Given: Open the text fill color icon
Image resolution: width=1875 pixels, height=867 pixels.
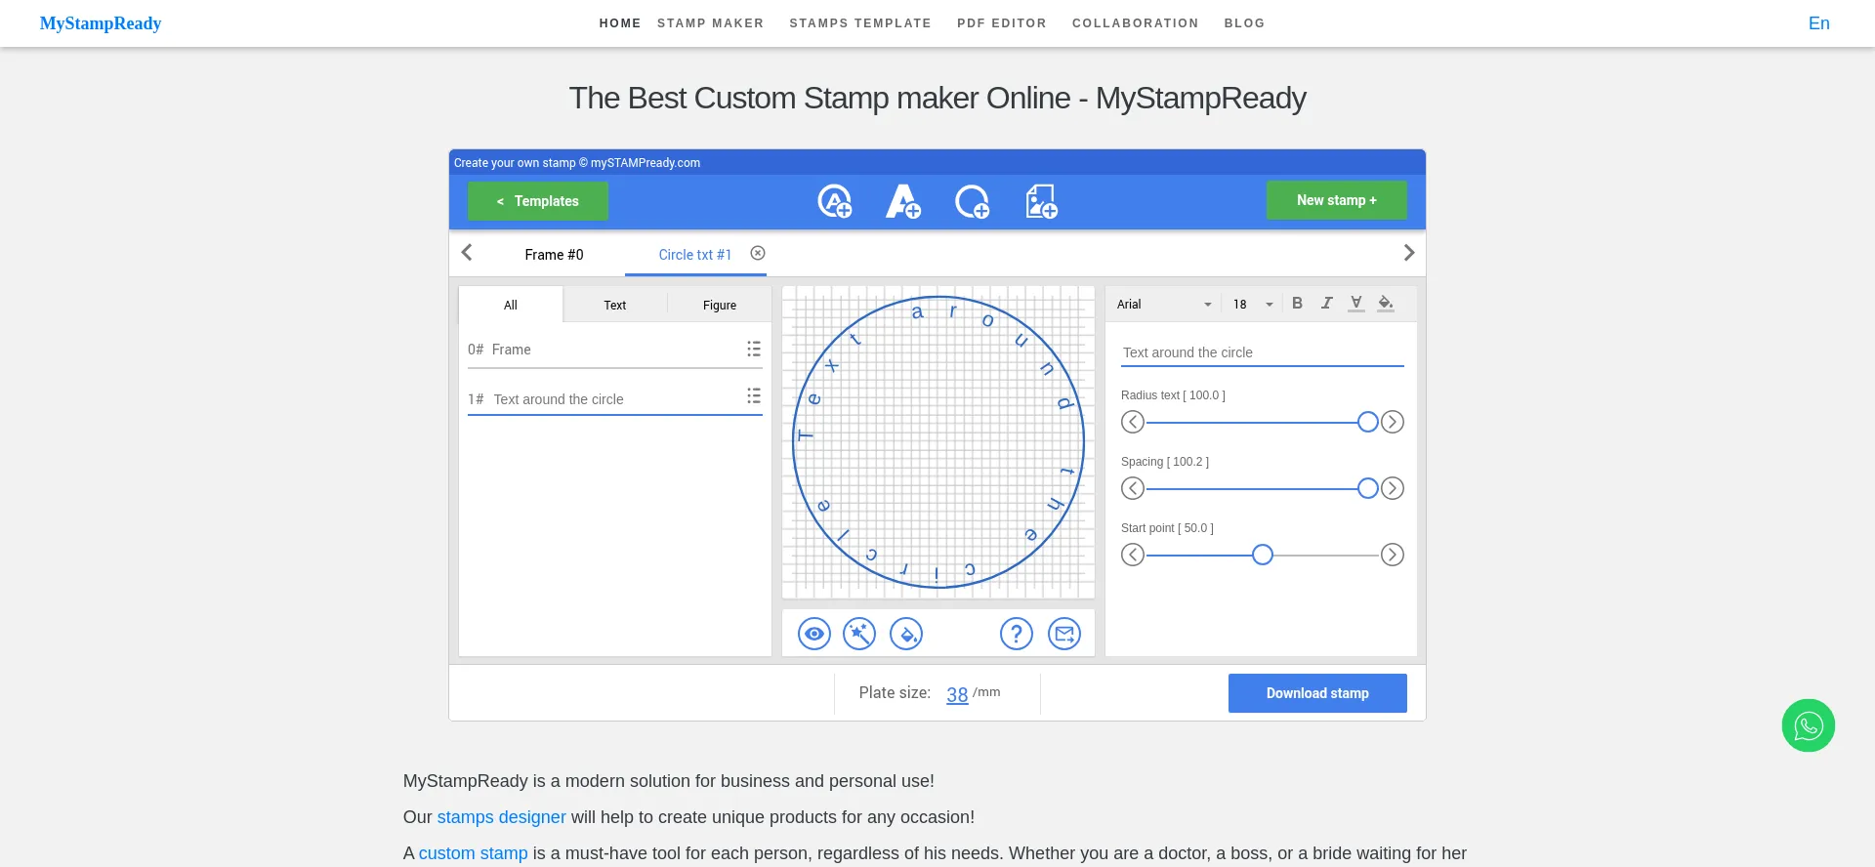Looking at the screenshot, I should pyautogui.click(x=1385, y=303).
